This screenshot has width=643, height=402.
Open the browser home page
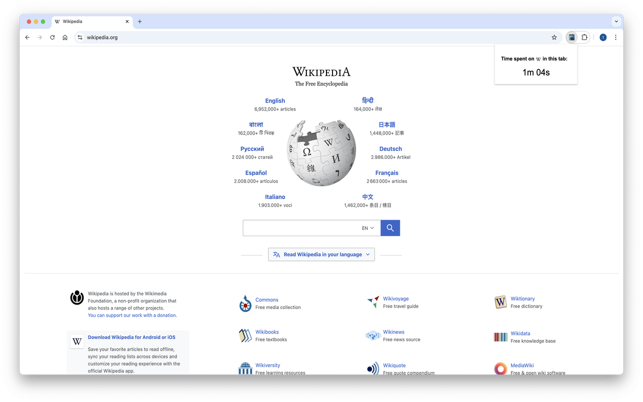pyautogui.click(x=65, y=37)
